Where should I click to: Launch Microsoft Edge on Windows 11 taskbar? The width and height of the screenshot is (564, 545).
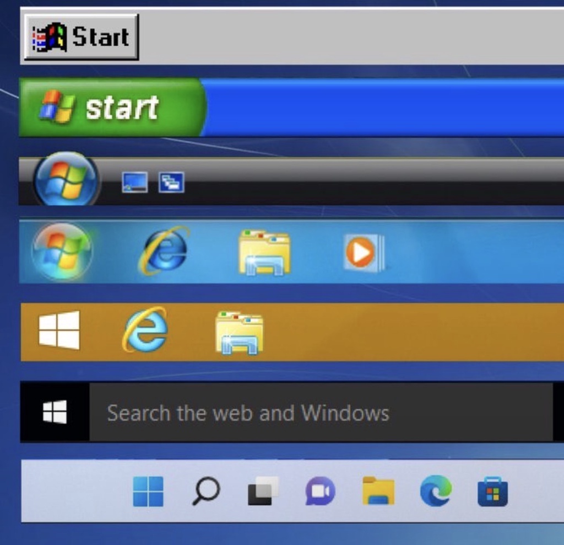[x=436, y=491]
